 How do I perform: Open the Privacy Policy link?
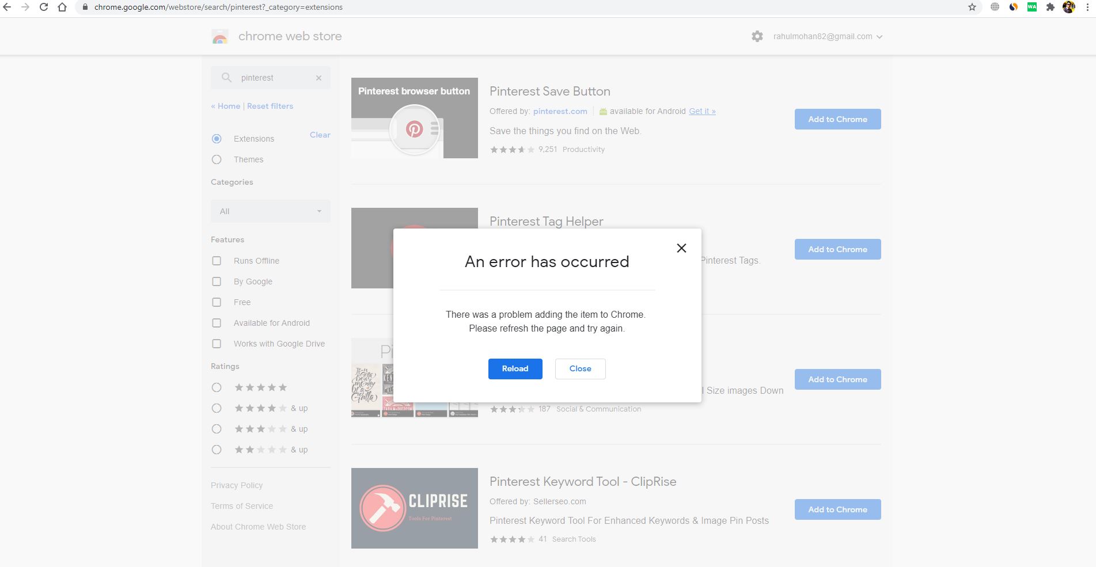coord(237,485)
